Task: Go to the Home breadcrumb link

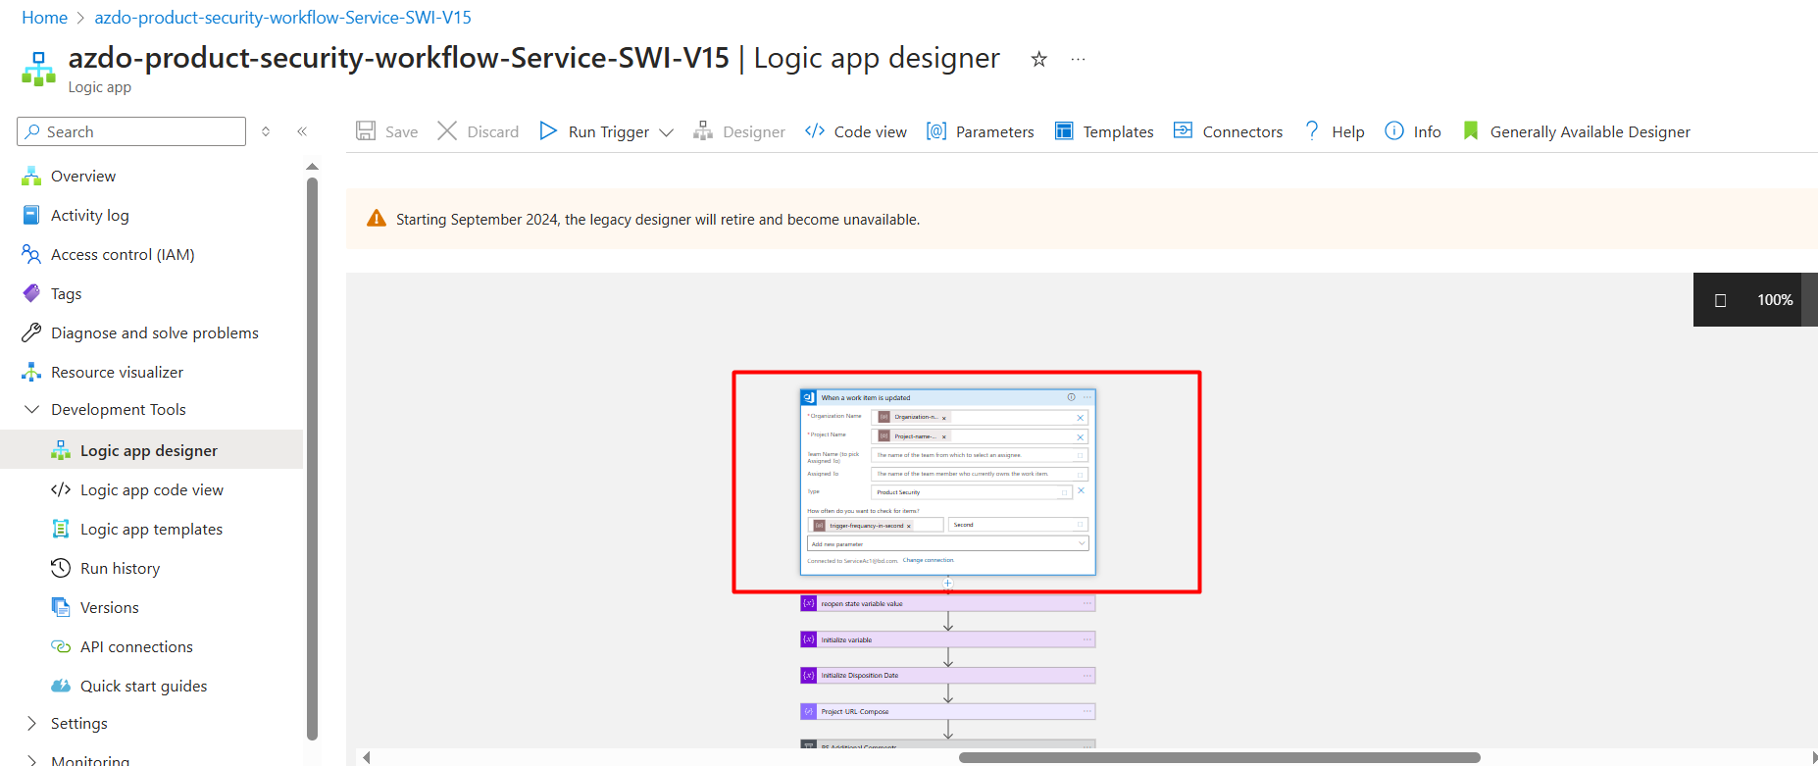Action: pos(44,18)
